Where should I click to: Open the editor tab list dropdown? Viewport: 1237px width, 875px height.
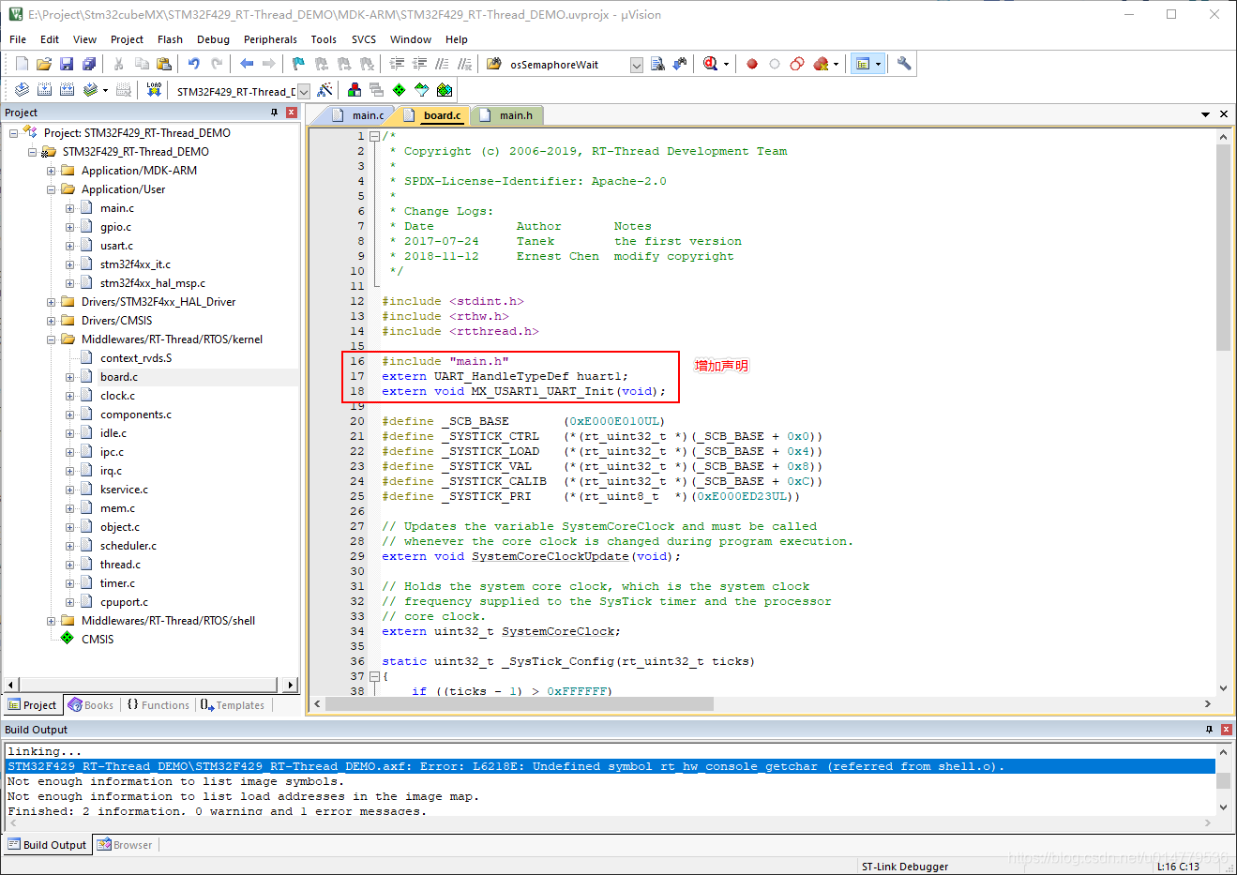pyautogui.click(x=1205, y=114)
